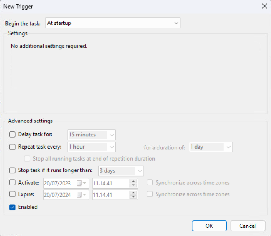The width and height of the screenshot is (271, 236).
Task: Expand the Begin the task dropdown
Action: coord(113,23)
